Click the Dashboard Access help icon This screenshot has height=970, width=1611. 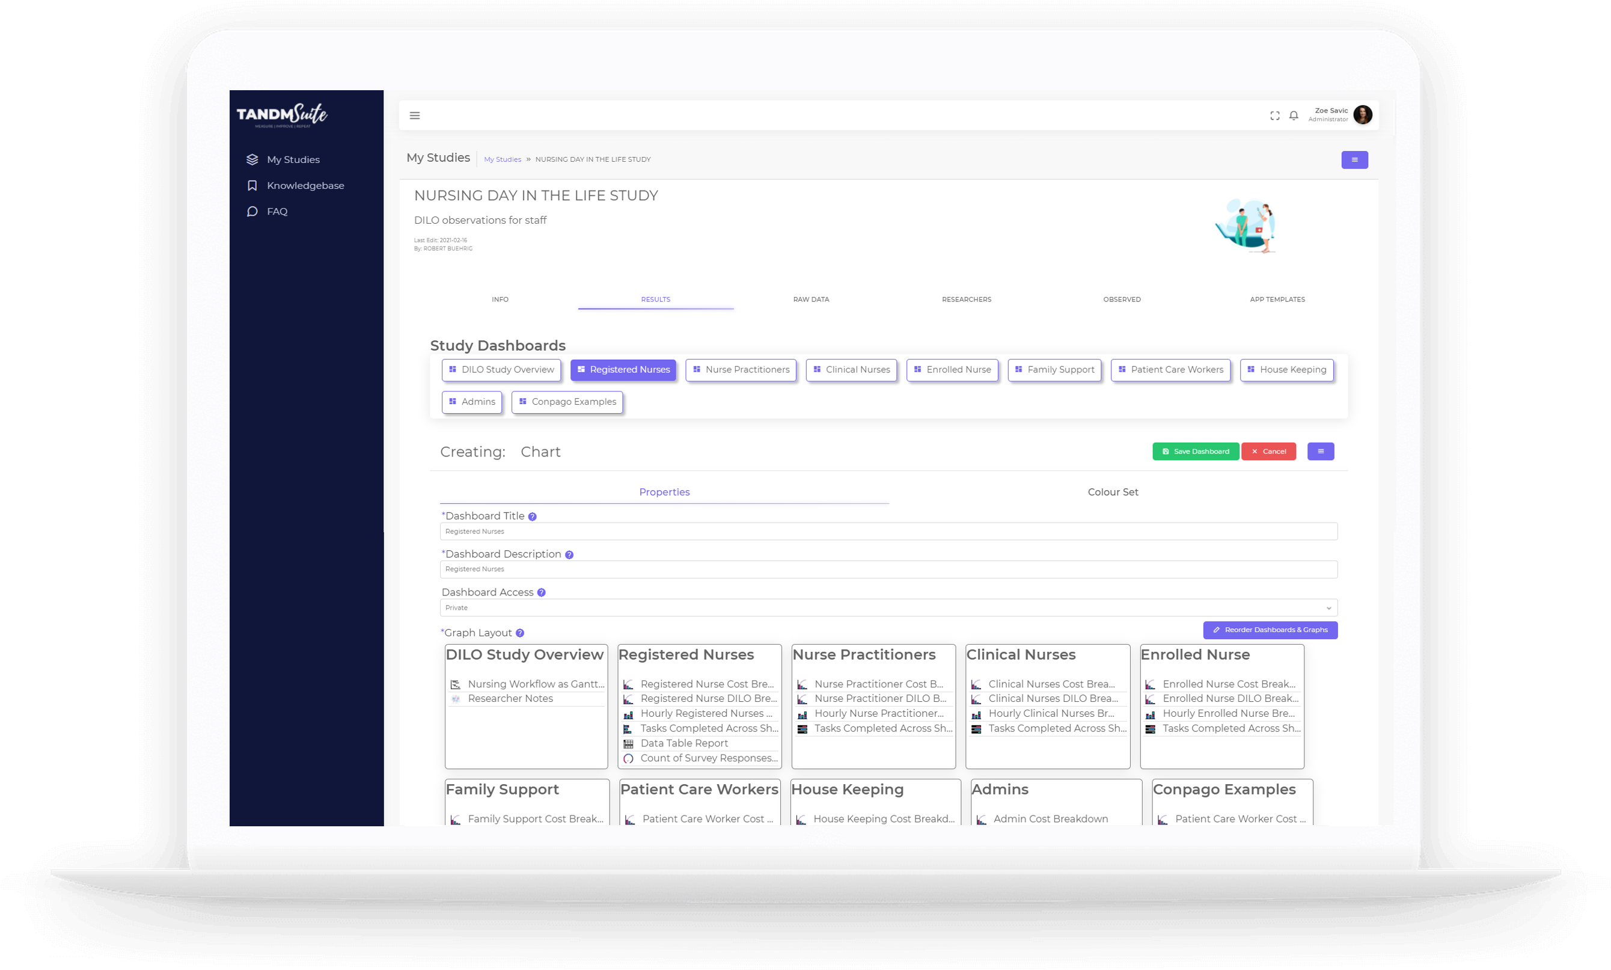541,593
